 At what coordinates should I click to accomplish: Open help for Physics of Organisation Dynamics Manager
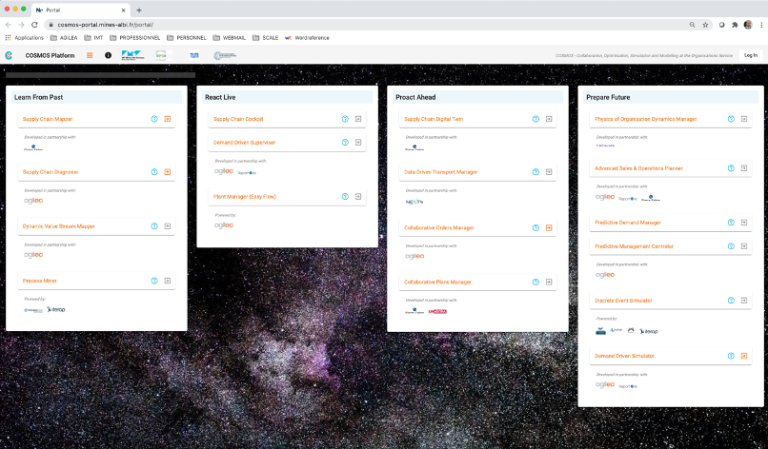pyautogui.click(x=731, y=119)
